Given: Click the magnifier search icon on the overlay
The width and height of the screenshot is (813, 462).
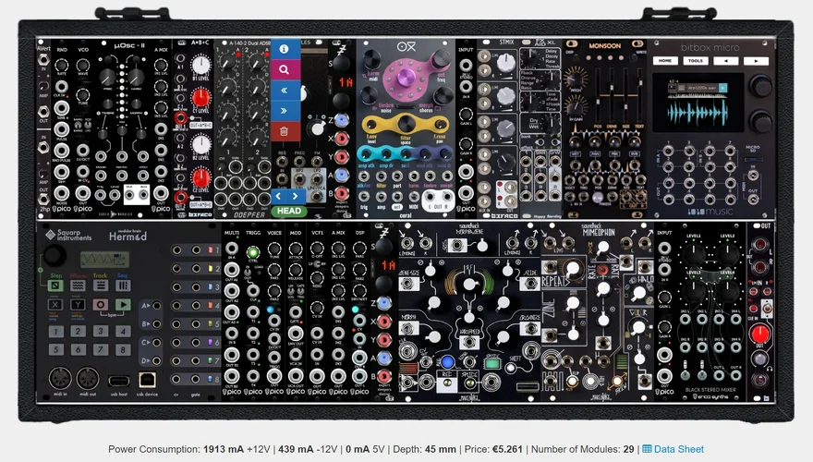Looking at the screenshot, I should coord(284,69).
